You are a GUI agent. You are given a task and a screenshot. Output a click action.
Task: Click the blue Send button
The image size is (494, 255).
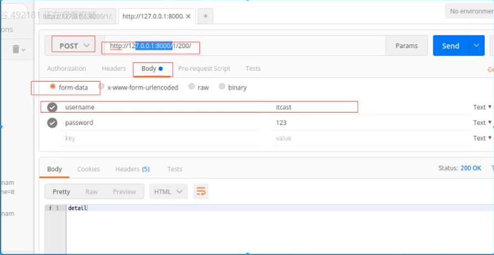coord(450,46)
